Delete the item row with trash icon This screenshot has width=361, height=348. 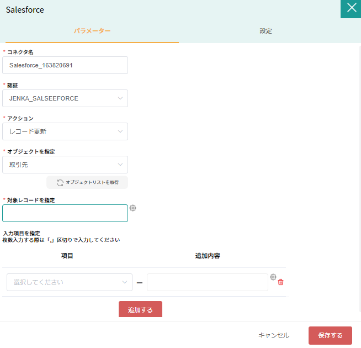click(x=280, y=282)
